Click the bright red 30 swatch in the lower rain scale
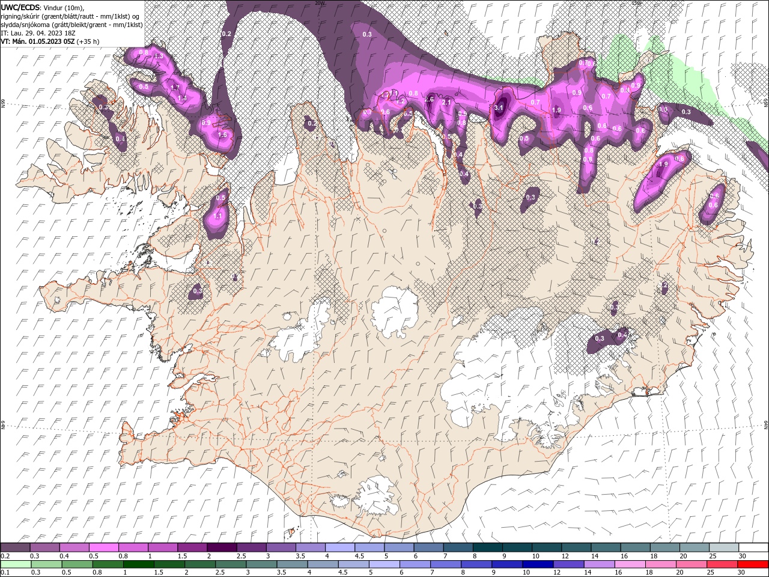The width and height of the screenshot is (769, 577). 753,564
